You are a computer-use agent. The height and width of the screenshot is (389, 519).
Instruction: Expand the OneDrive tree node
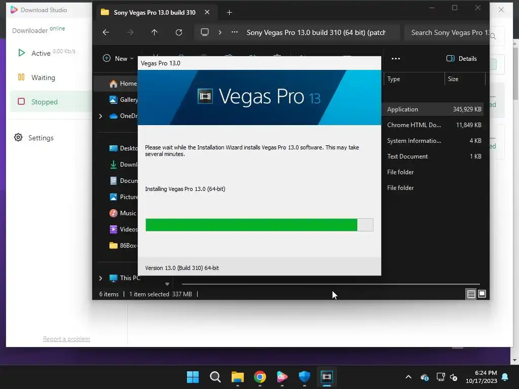[101, 116]
